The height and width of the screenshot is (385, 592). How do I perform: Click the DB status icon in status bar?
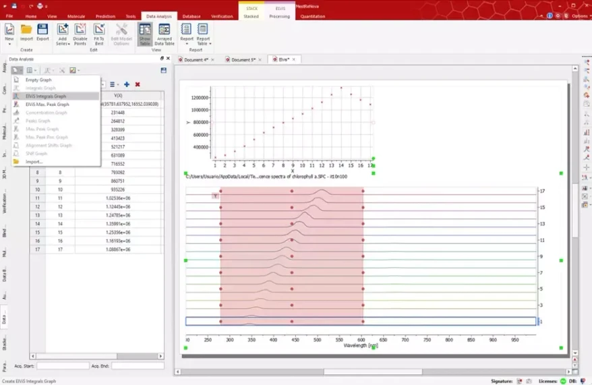(x=583, y=381)
